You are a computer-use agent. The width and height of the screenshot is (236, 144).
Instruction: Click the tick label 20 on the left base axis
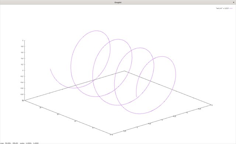tap(40, 108)
